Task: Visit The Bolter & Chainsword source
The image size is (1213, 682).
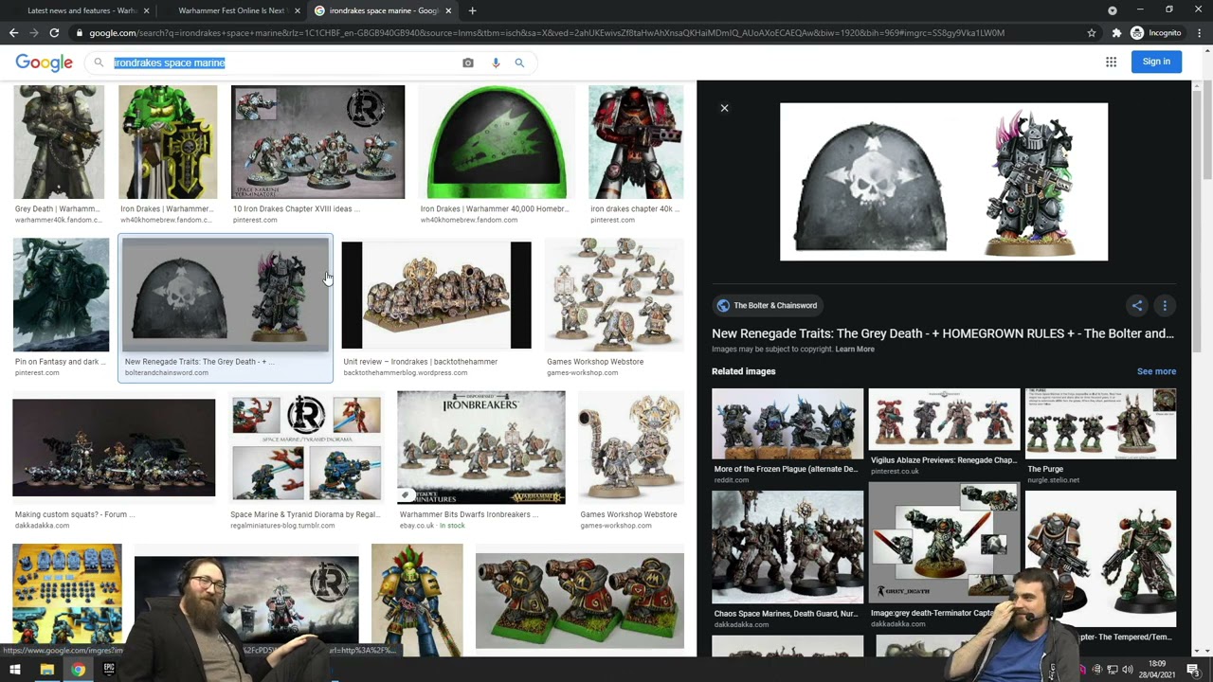Action: 767,305
